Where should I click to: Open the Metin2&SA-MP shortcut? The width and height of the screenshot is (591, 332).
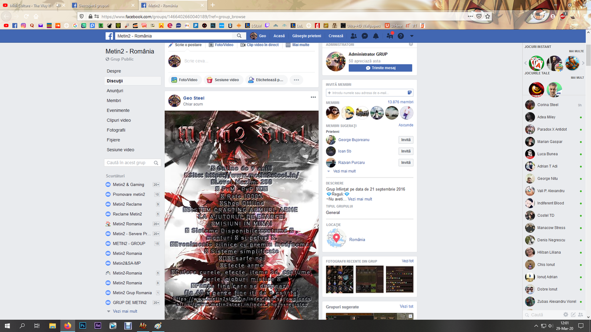coord(127,263)
